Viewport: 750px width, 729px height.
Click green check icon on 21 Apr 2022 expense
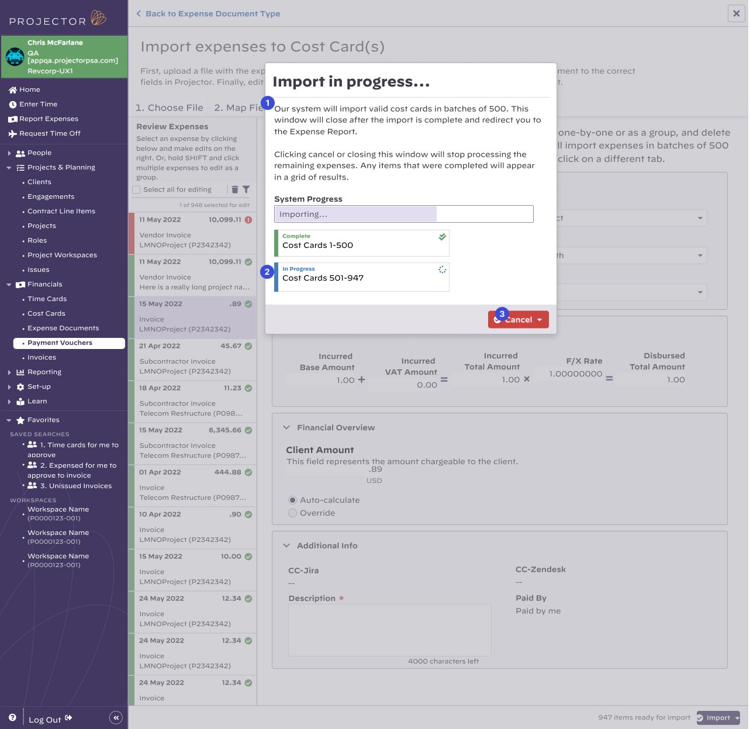[248, 346]
